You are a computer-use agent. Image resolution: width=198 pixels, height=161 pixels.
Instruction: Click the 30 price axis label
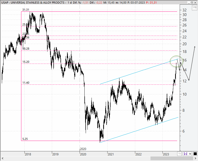pyautogui.click(x=185, y=15)
